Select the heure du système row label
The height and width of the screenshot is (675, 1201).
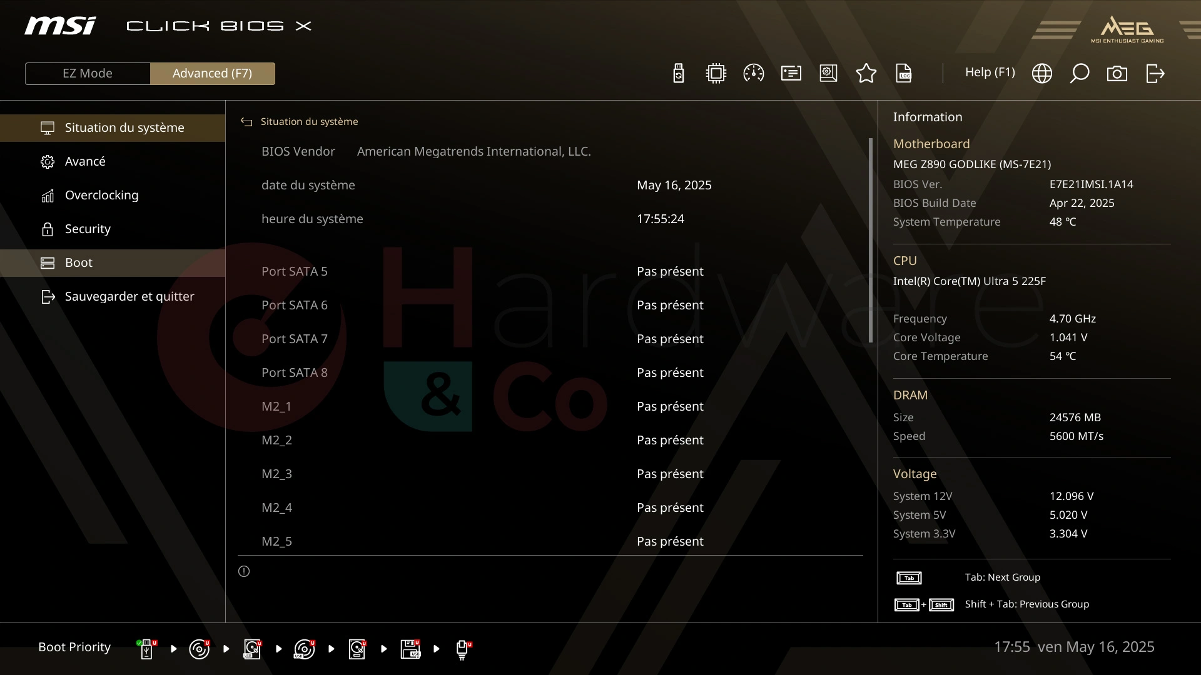coord(312,219)
